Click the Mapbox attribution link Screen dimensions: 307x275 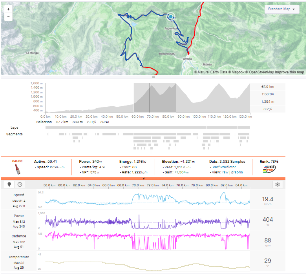pos(237,72)
